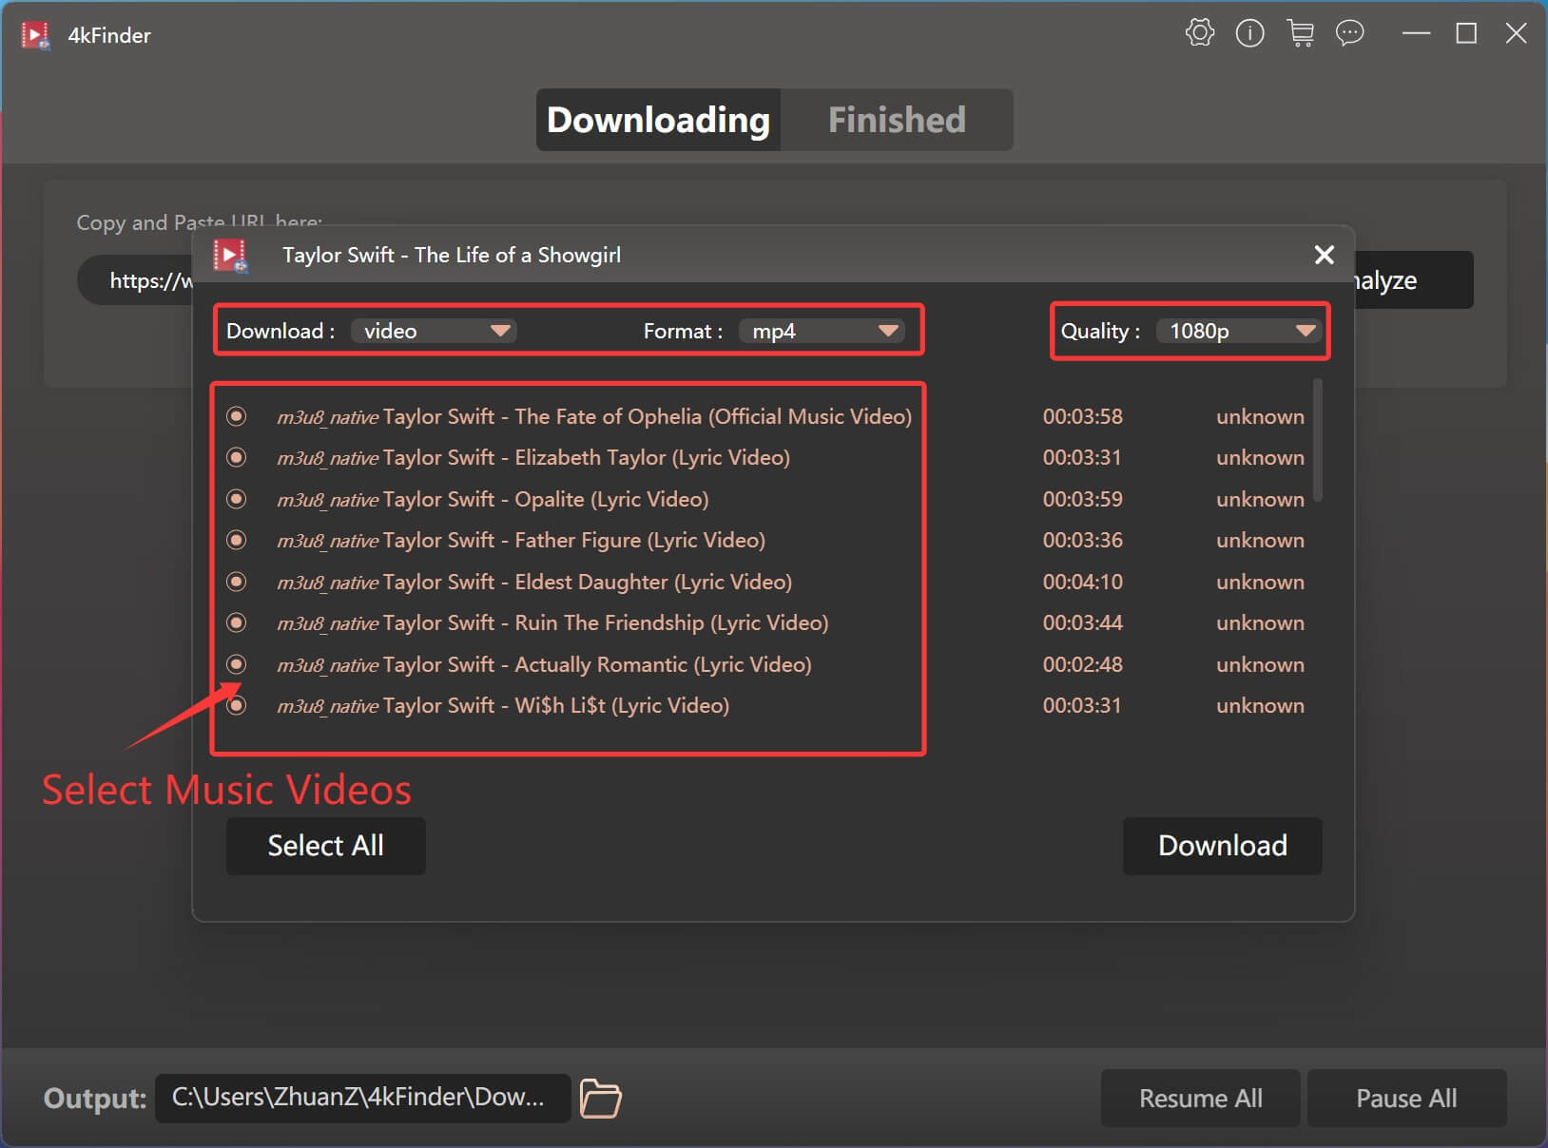Expand the Quality 1080p dropdown
The height and width of the screenshot is (1148, 1548).
(1238, 331)
